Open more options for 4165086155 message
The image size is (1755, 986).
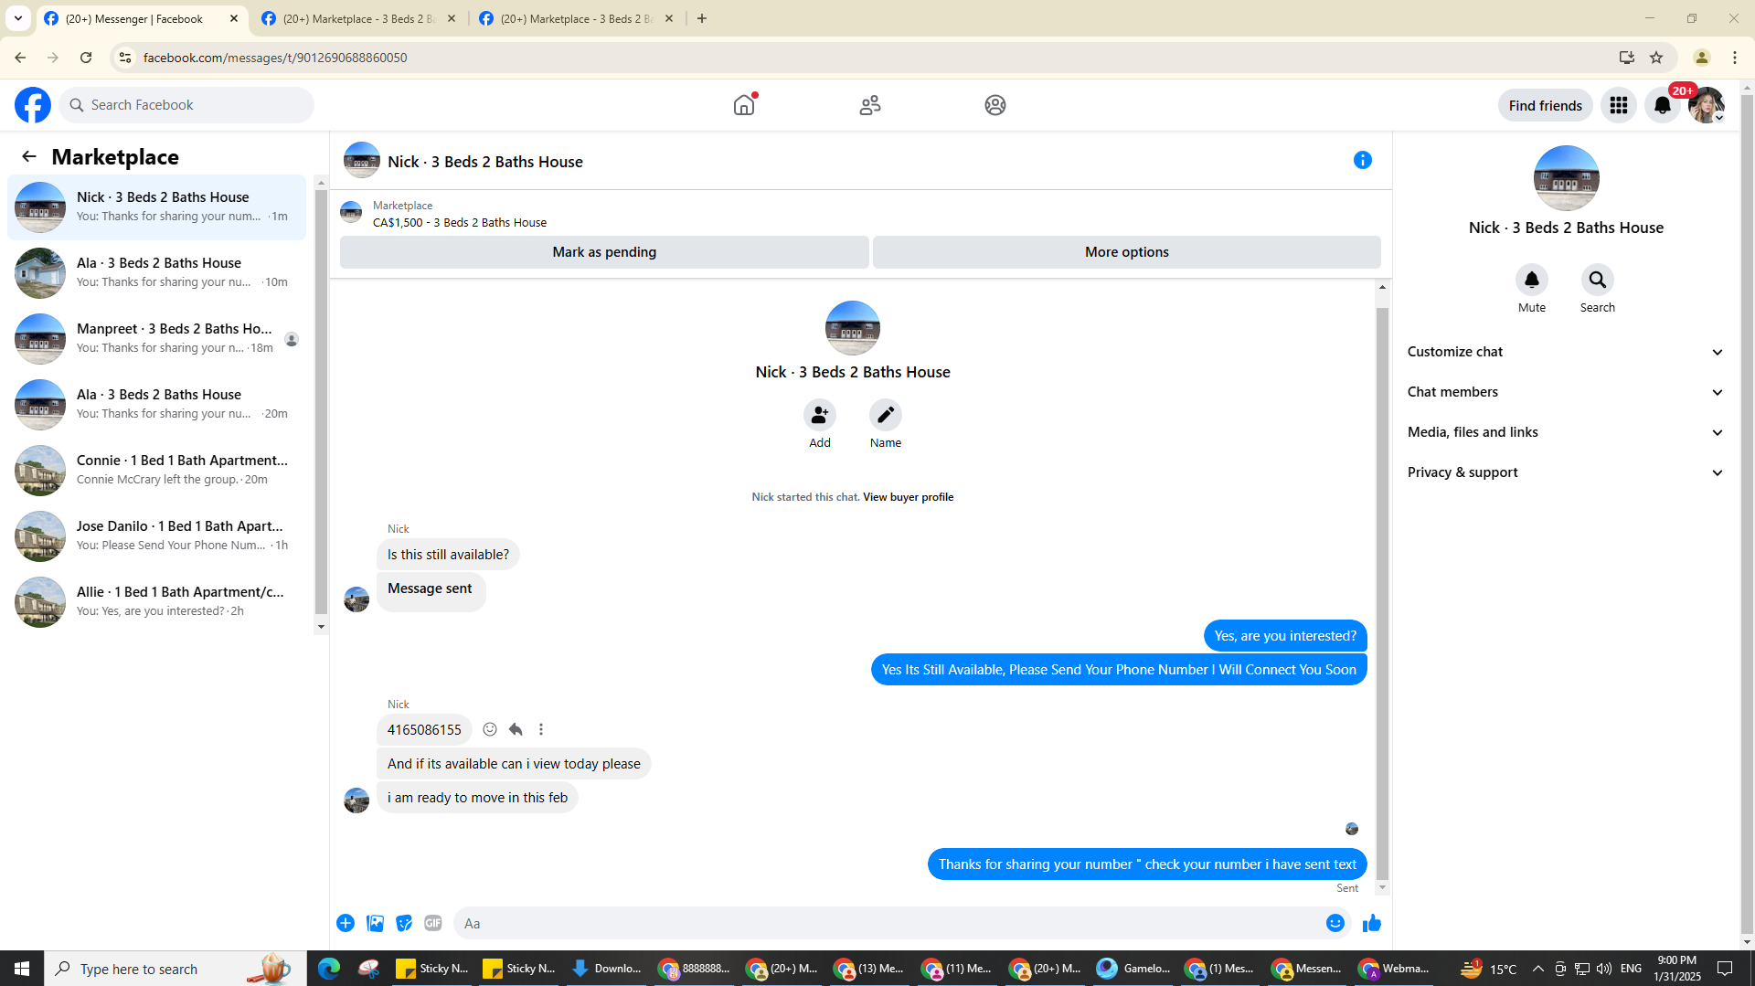click(541, 729)
